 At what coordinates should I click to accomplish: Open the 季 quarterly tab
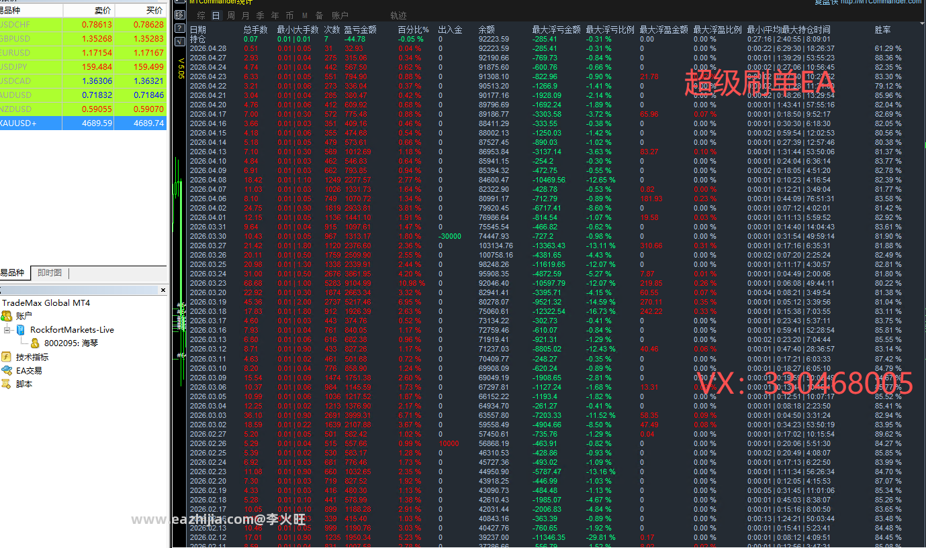click(x=260, y=15)
